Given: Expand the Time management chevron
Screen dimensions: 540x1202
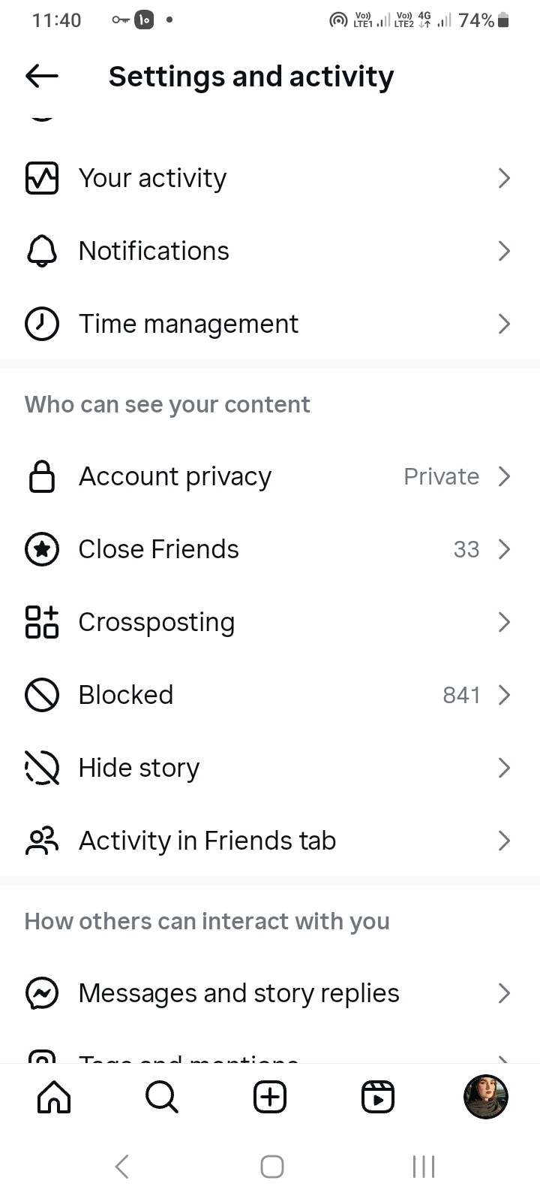Looking at the screenshot, I should pyautogui.click(x=504, y=324).
